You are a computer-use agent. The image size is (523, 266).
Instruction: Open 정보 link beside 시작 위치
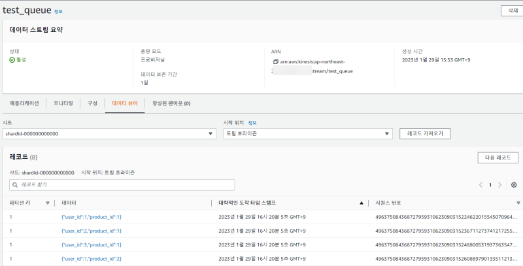coord(252,123)
